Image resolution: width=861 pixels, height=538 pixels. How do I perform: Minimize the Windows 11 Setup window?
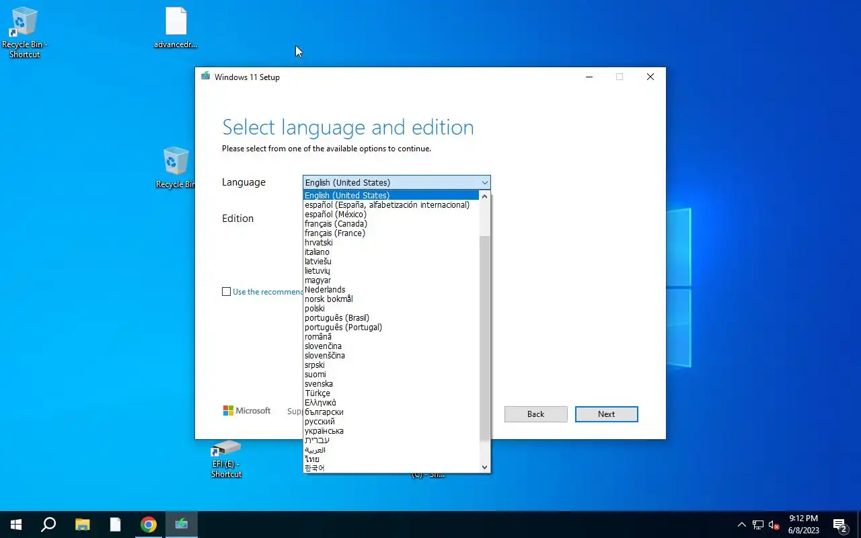pos(589,77)
